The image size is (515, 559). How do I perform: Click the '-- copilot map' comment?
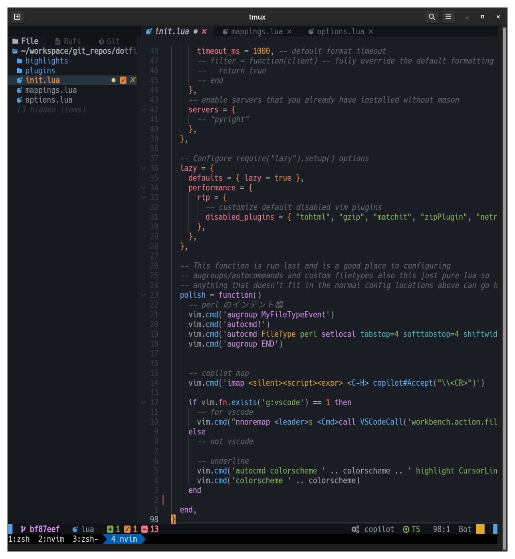pyautogui.click(x=219, y=373)
